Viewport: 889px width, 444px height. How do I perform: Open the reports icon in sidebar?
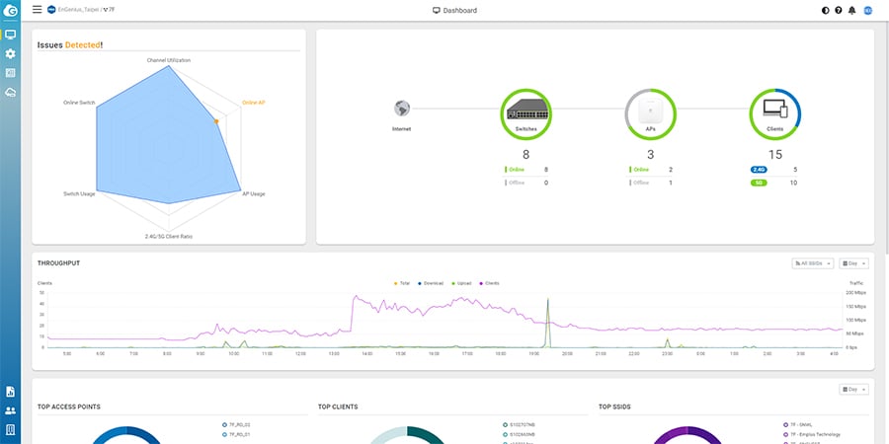pyautogui.click(x=10, y=392)
